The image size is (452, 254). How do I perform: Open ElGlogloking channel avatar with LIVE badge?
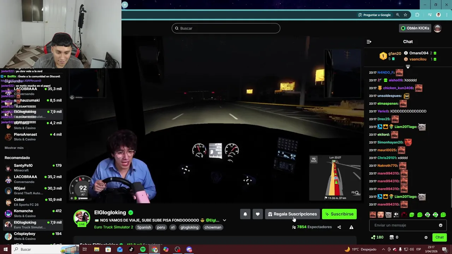82,218
